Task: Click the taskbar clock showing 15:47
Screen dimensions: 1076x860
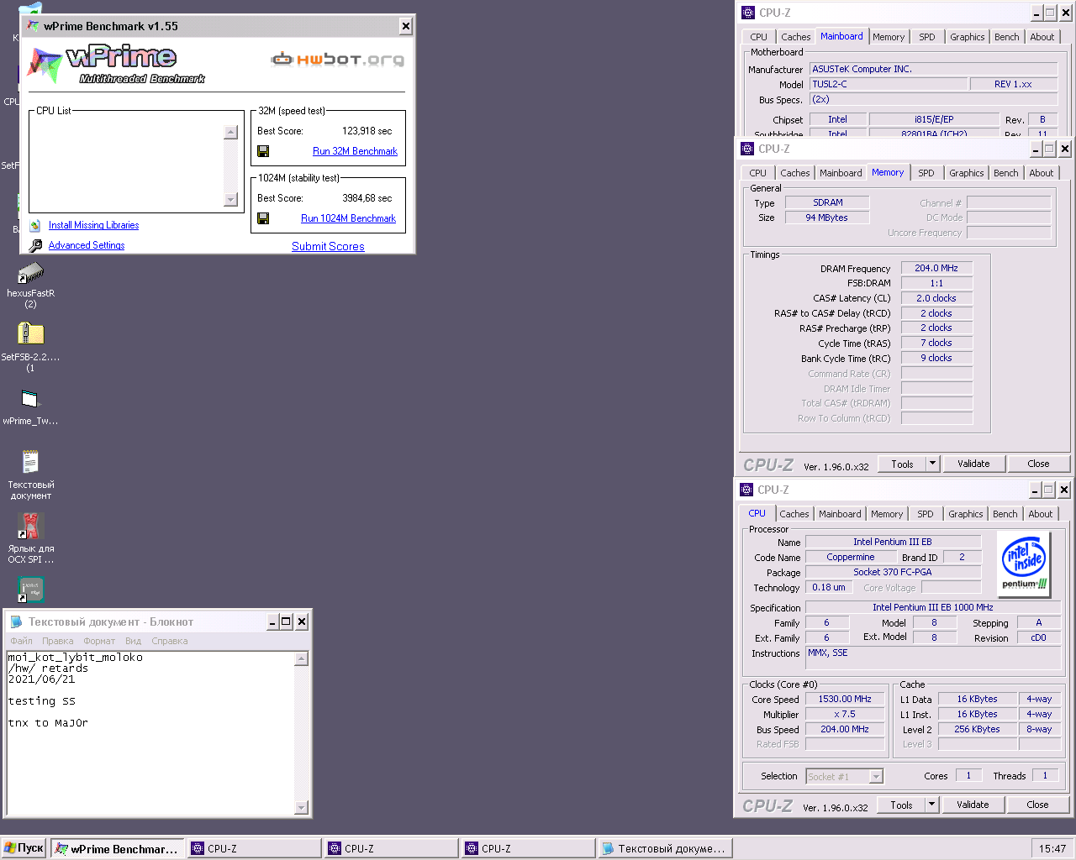Action: pyautogui.click(x=1052, y=848)
